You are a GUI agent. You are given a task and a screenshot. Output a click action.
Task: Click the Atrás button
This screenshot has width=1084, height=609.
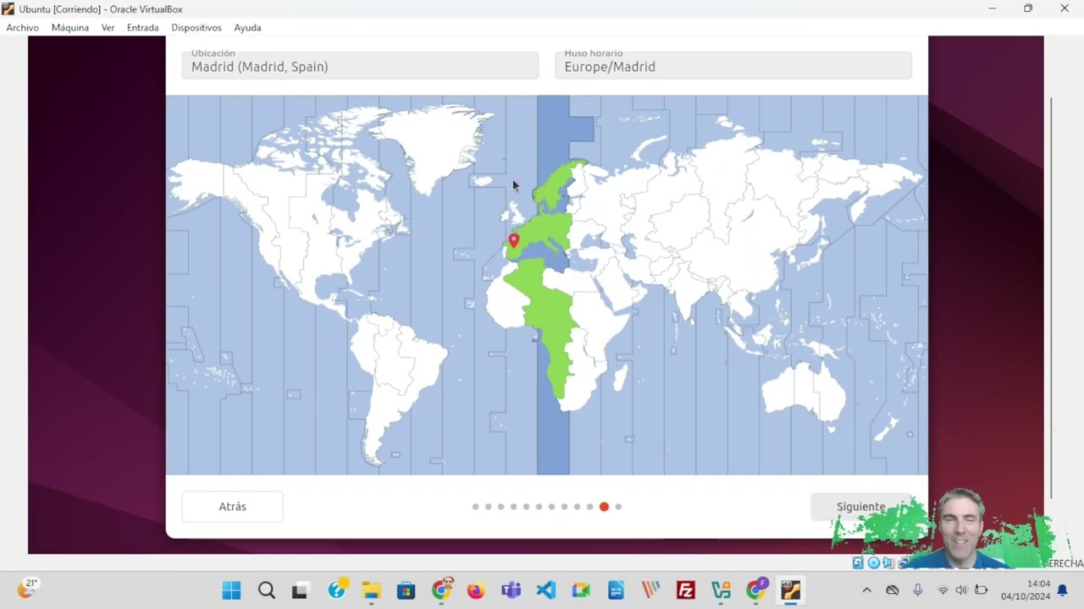[232, 507]
